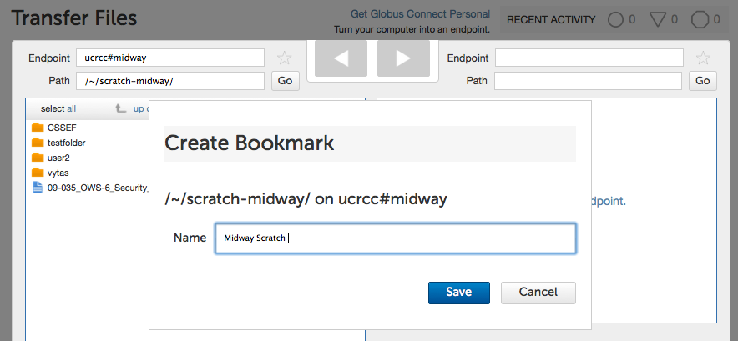Click the empty right Endpoint field
This screenshot has height=341, width=738.
point(589,58)
